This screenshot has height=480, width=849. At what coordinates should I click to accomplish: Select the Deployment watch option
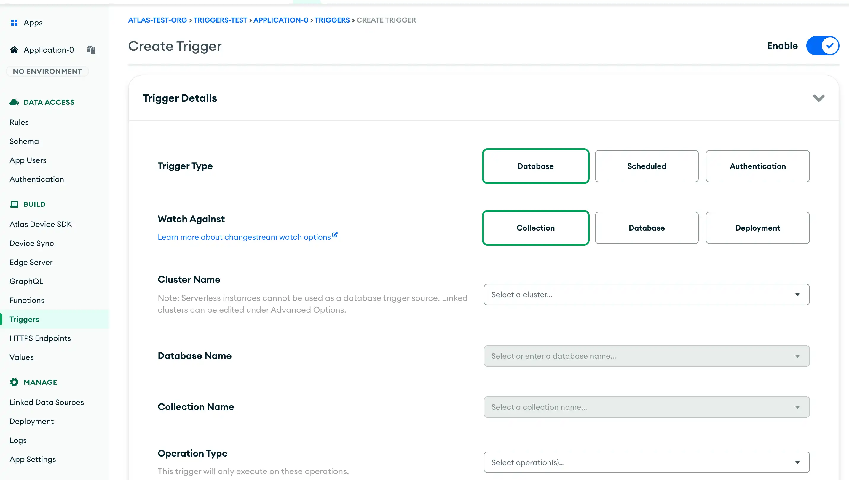[x=757, y=228]
